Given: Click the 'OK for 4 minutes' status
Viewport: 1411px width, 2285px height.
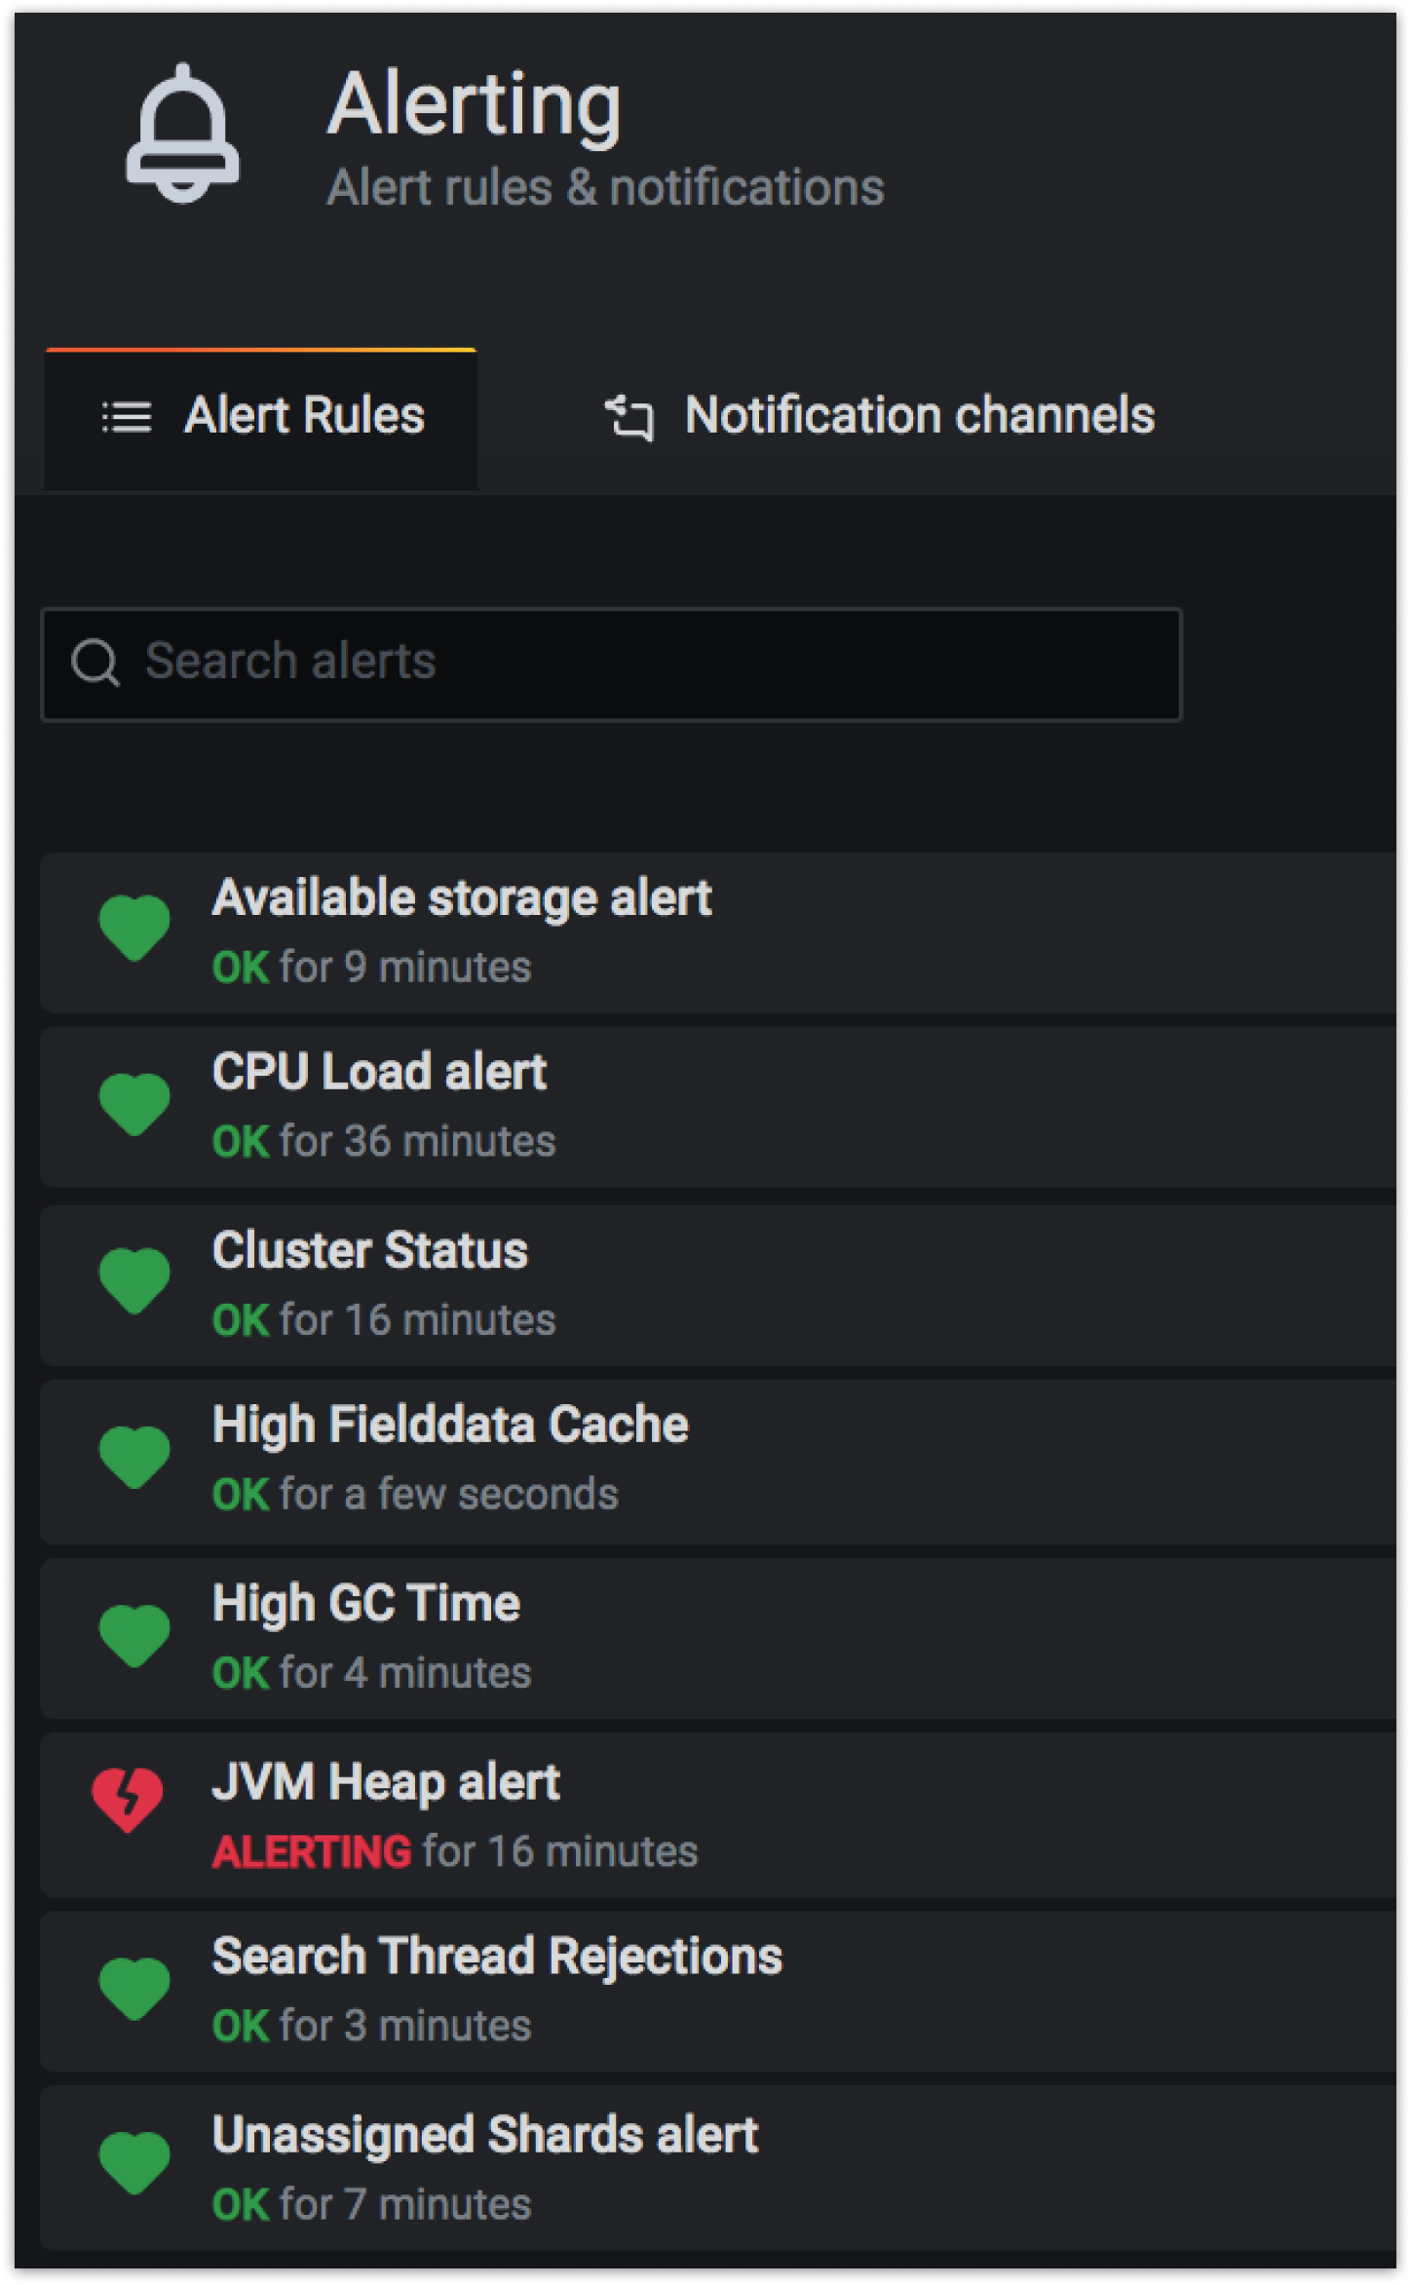Looking at the screenshot, I should (x=371, y=1673).
